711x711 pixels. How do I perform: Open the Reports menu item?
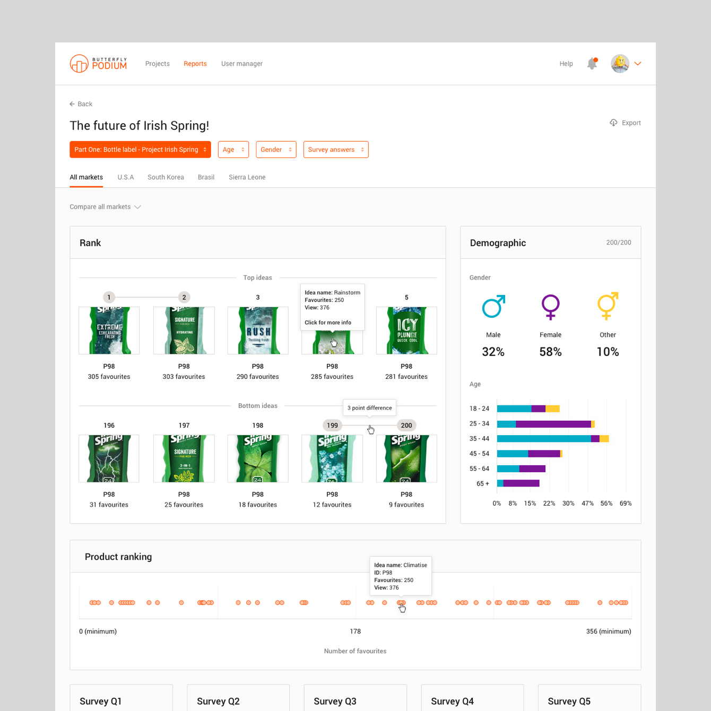click(x=195, y=64)
